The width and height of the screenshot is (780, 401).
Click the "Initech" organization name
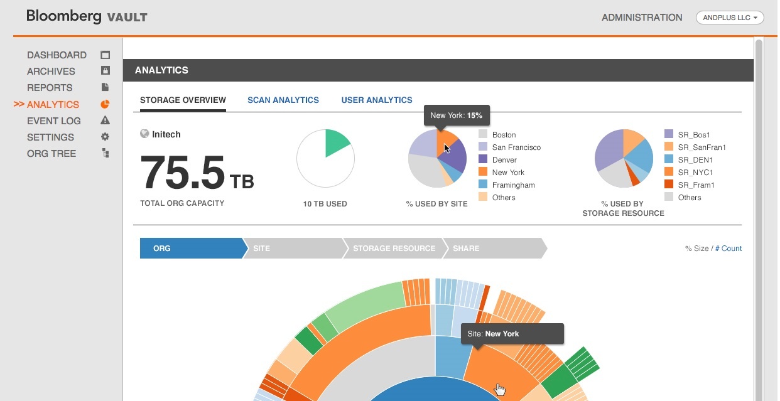166,134
